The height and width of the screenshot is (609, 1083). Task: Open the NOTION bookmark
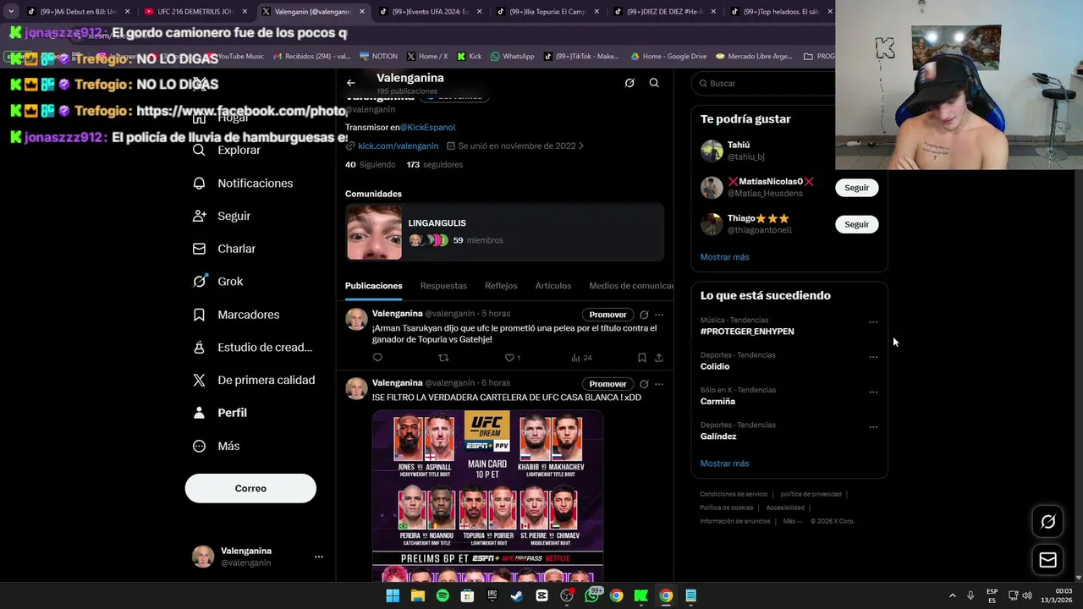click(378, 57)
